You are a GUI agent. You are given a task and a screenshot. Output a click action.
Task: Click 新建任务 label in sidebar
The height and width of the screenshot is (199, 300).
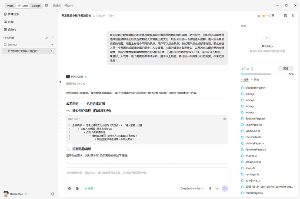pos(13,14)
